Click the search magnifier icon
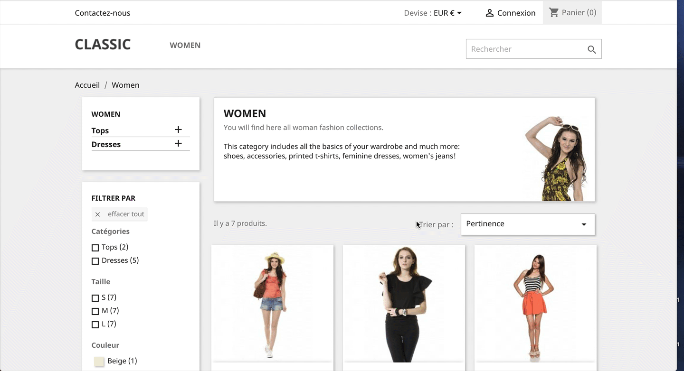The height and width of the screenshot is (371, 684). [x=591, y=49]
